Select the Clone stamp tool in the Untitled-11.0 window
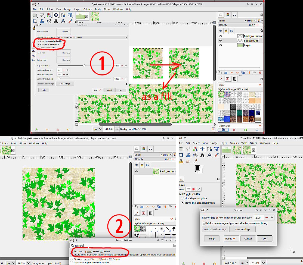This screenshot has height=265, width=303. [x=181, y=161]
